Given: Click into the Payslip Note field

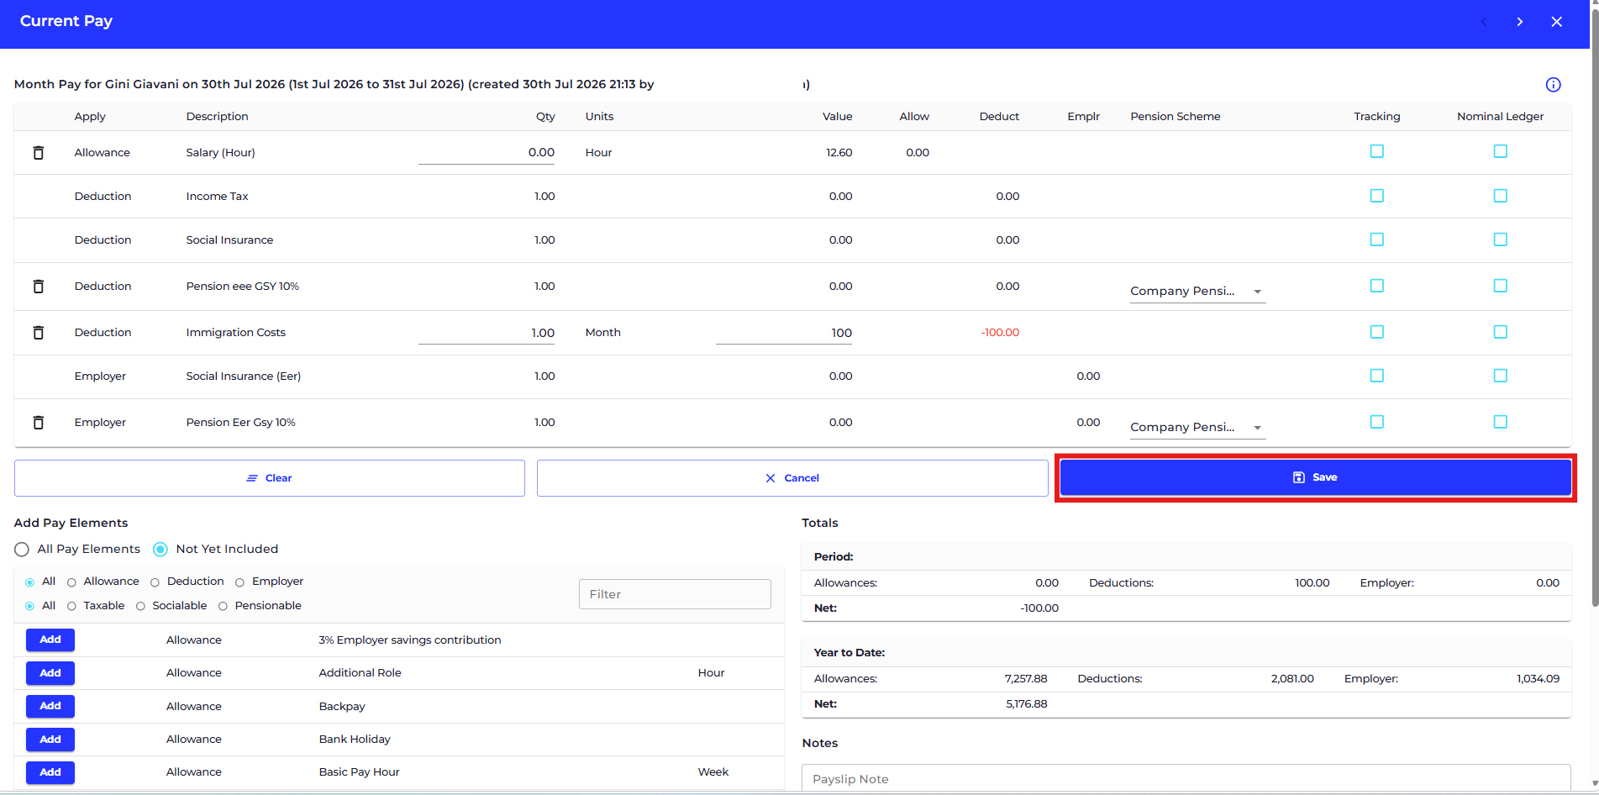Looking at the screenshot, I should point(1186,779).
